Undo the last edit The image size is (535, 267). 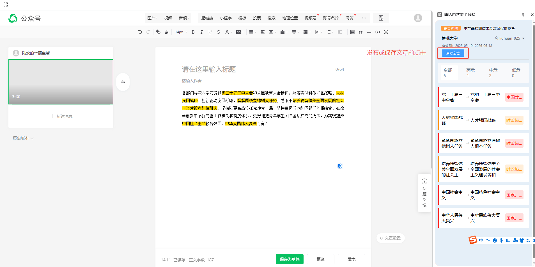click(140, 32)
